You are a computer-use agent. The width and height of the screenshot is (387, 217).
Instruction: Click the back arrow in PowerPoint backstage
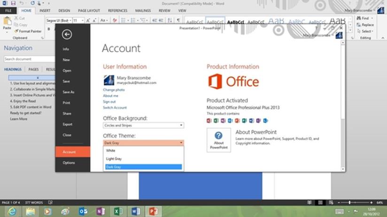[x=67, y=34]
